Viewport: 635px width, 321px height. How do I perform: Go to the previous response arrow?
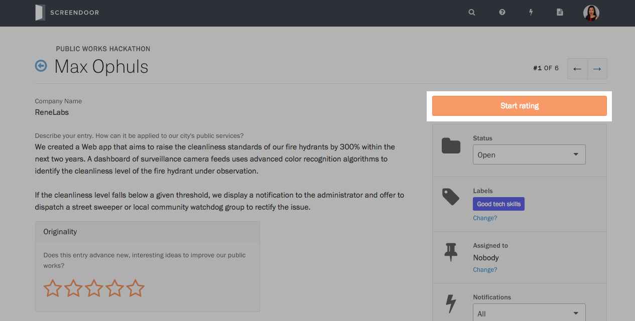pyautogui.click(x=577, y=69)
